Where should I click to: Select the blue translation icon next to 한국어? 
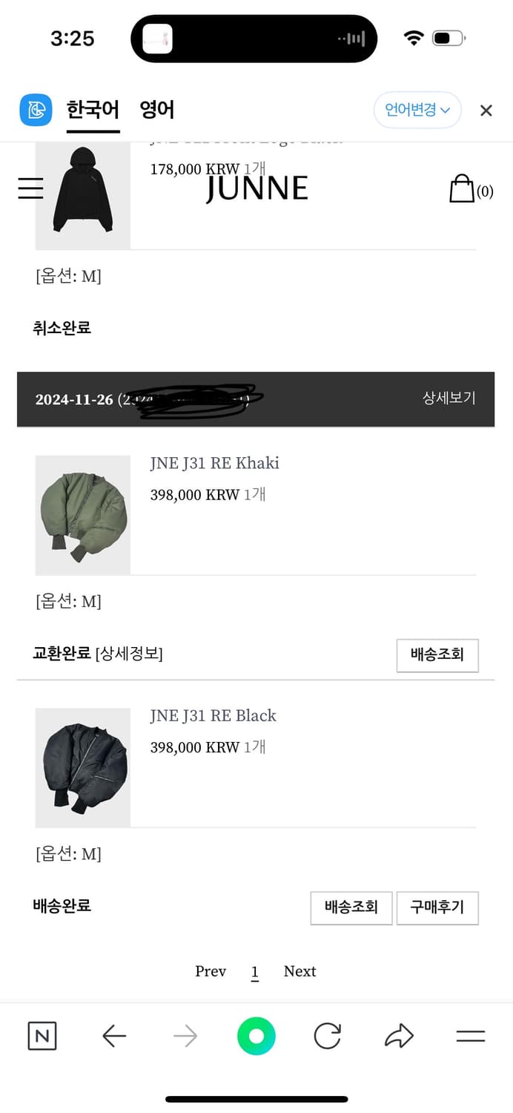pyautogui.click(x=35, y=109)
